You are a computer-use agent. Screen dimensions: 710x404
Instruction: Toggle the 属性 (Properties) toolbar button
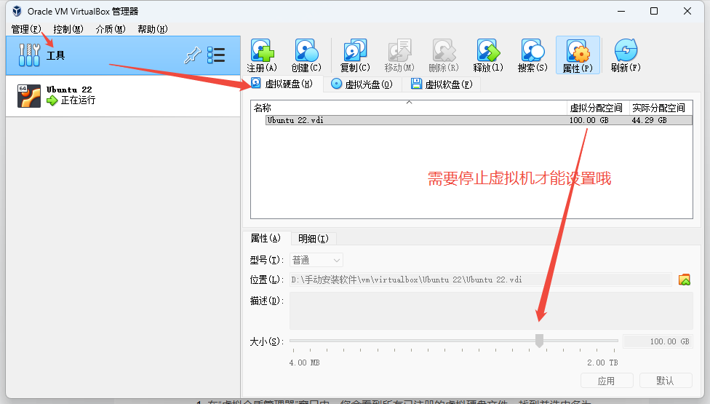click(578, 55)
